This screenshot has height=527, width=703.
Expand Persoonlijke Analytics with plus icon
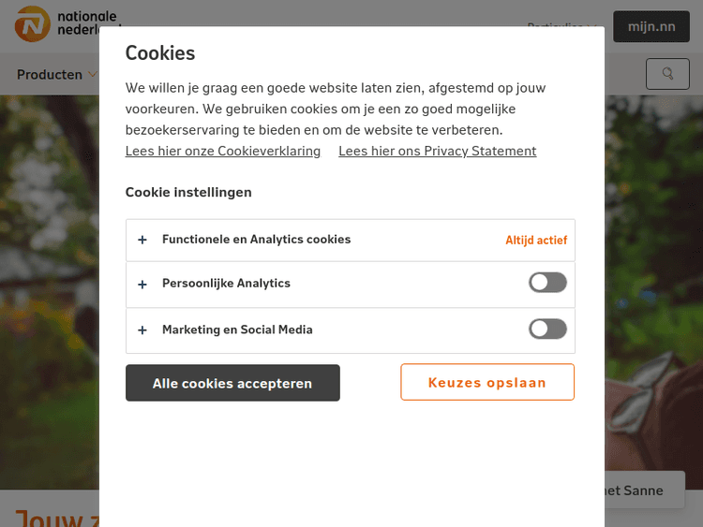pyautogui.click(x=142, y=284)
